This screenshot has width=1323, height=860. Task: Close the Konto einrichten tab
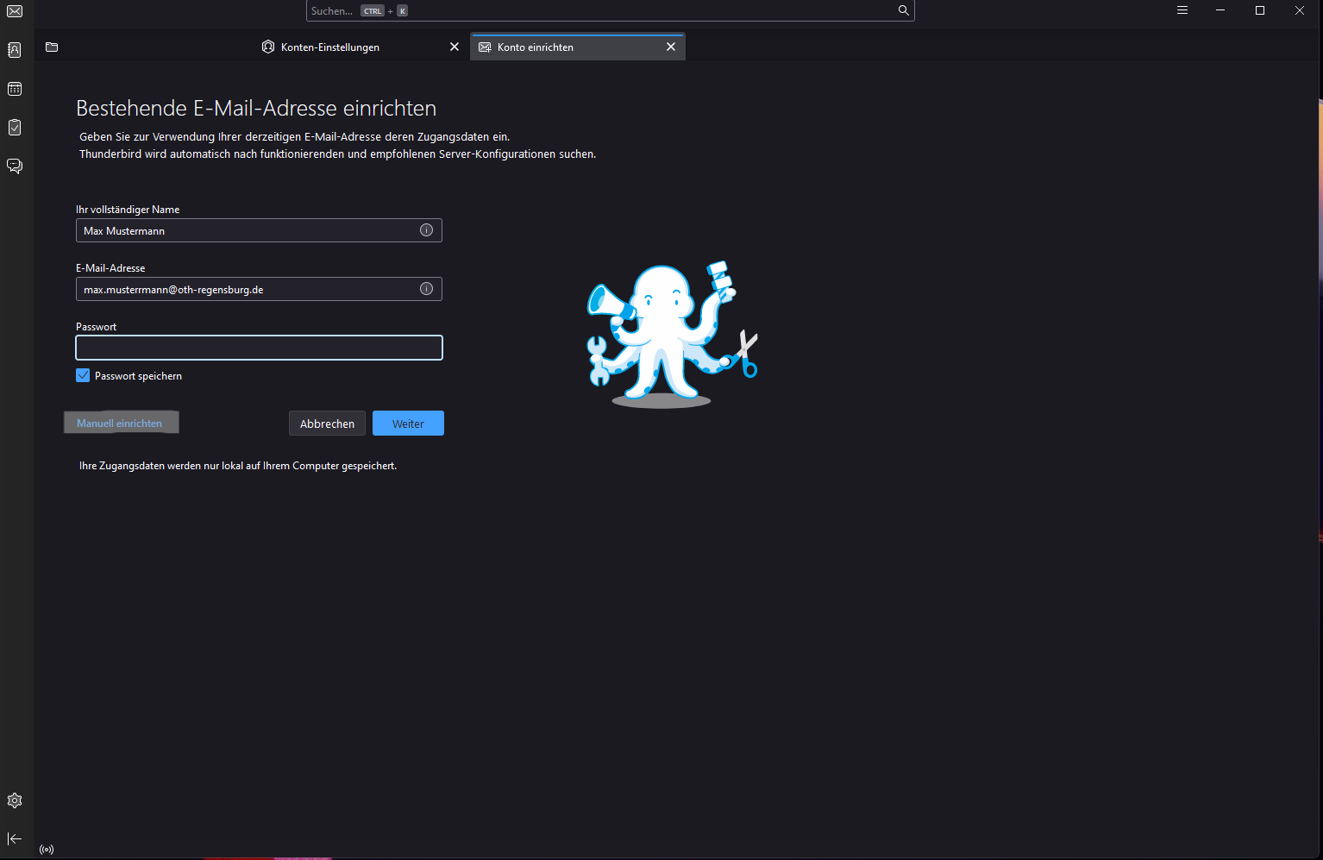coord(671,47)
